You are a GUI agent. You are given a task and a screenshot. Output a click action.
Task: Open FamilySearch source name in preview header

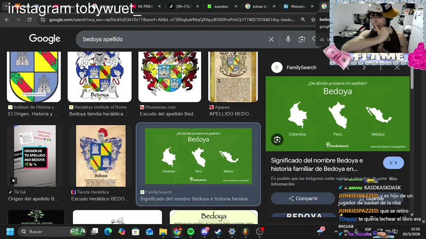(x=301, y=67)
